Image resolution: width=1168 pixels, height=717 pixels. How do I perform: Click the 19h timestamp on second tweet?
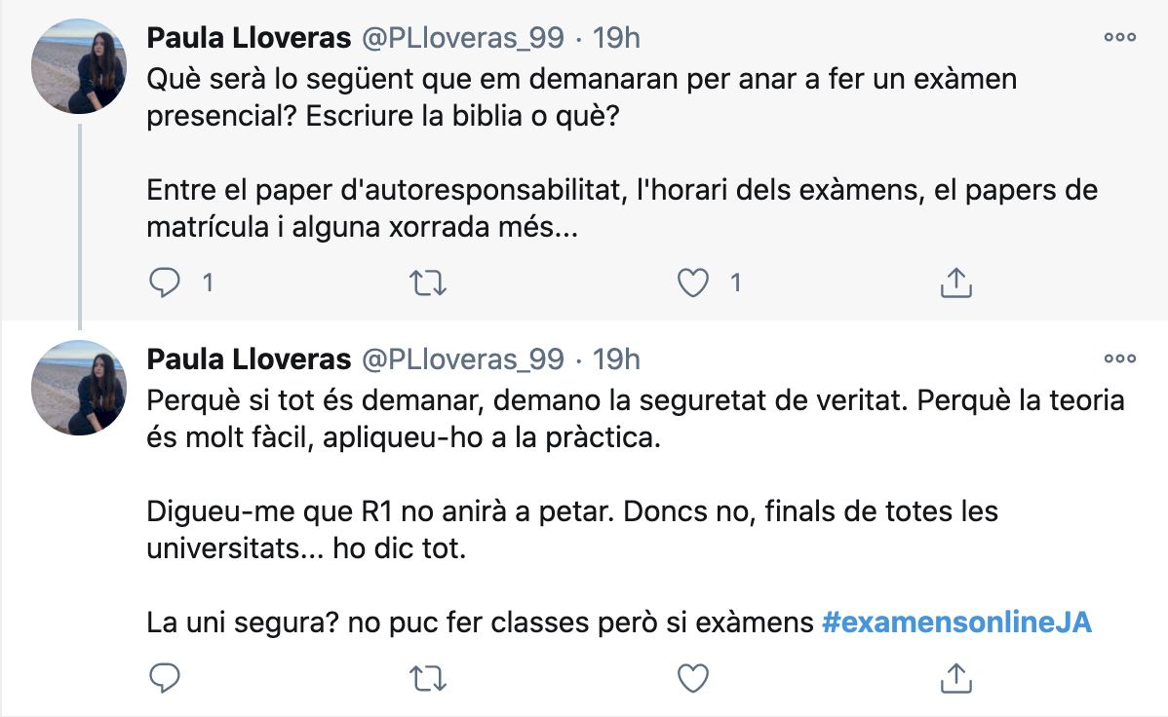click(x=616, y=359)
